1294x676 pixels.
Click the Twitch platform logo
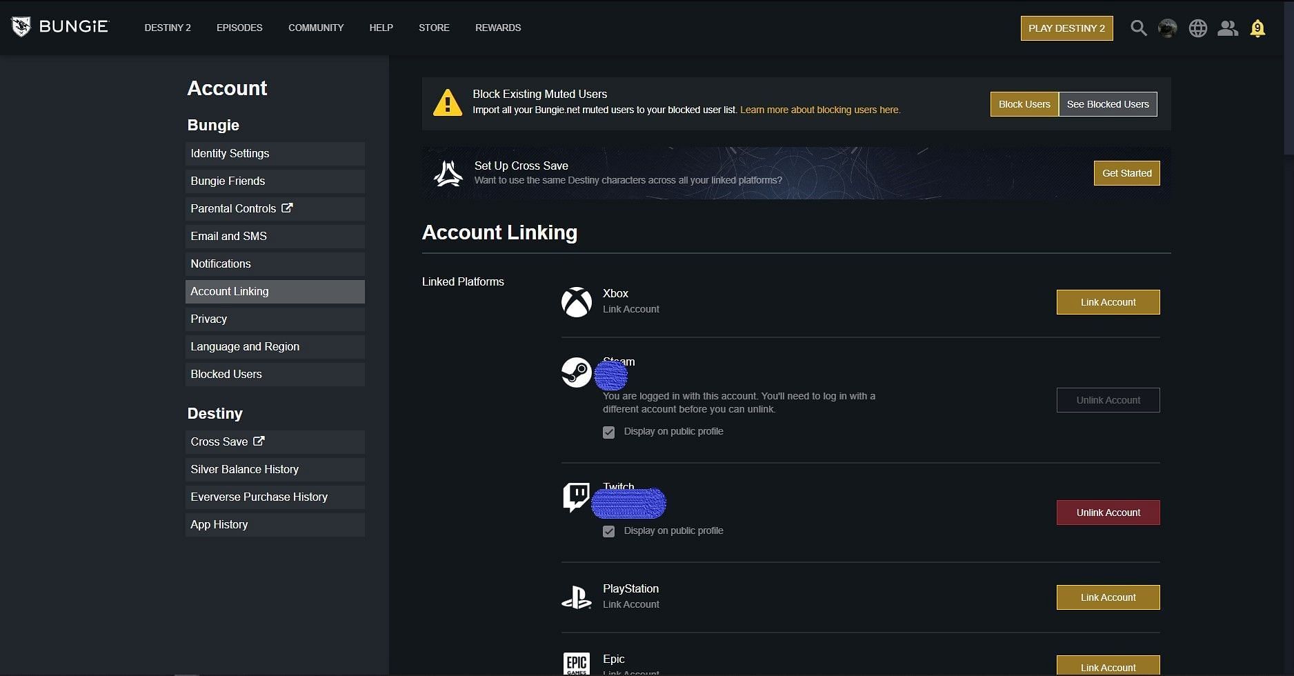tap(577, 497)
